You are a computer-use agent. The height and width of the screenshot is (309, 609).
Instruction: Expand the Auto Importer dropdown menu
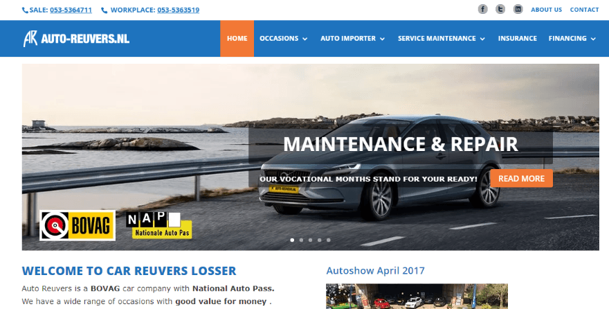(x=353, y=39)
